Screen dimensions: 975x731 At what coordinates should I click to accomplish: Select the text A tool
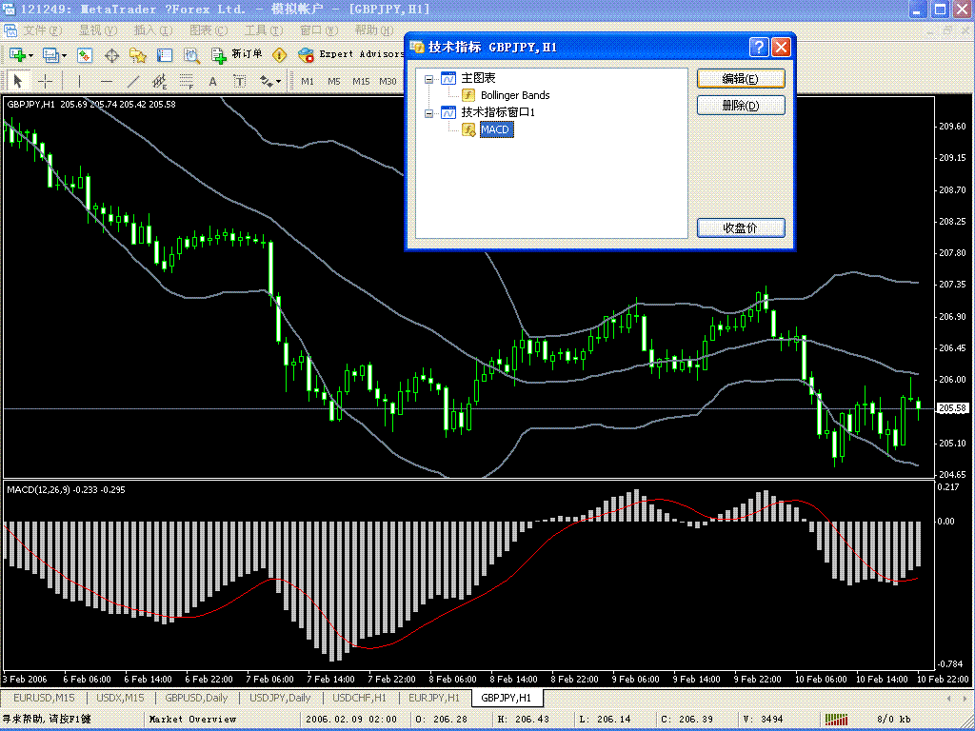212,82
